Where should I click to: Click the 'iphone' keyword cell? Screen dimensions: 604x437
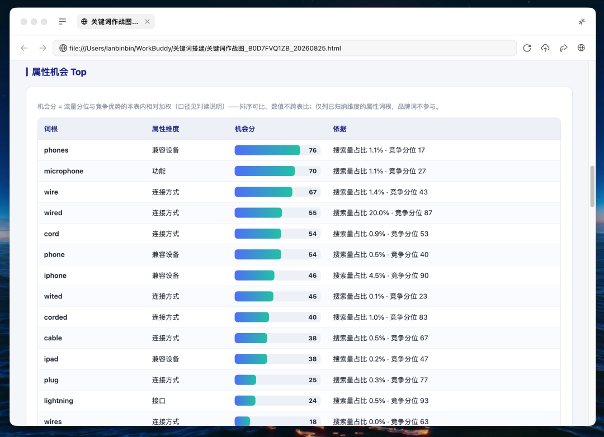pos(55,275)
